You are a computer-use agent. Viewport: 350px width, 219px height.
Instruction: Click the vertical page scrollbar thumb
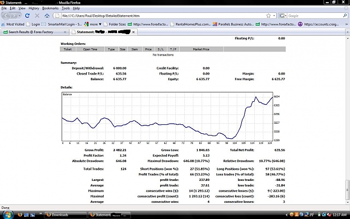click(x=348, y=190)
